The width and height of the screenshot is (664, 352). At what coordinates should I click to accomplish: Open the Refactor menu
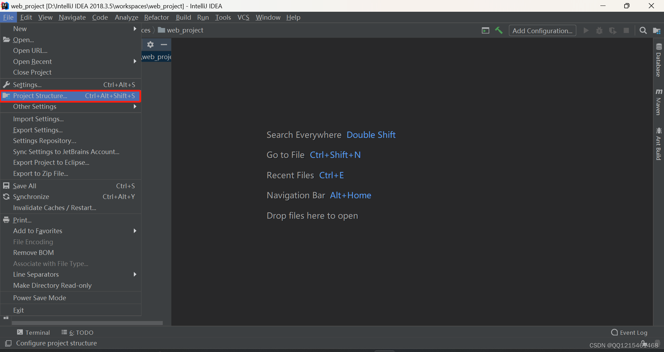(x=157, y=17)
